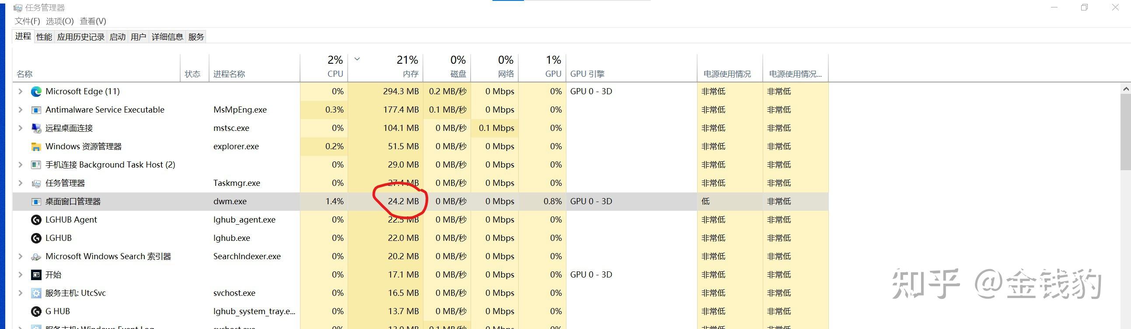Image resolution: width=1131 pixels, height=329 pixels.
Task: Switch to the 详细信息 tab
Action: [167, 37]
